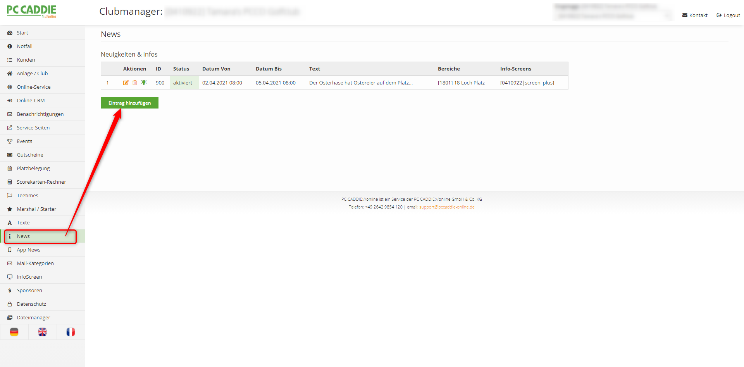Image resolution: width=744 pixels, height=367 pixels.
Task: Click the Texte letter A icon
Action: click(x=10, y=223)
